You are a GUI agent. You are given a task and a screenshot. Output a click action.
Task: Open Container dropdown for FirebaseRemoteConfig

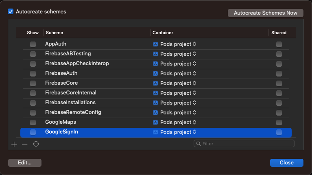(175, 112)
